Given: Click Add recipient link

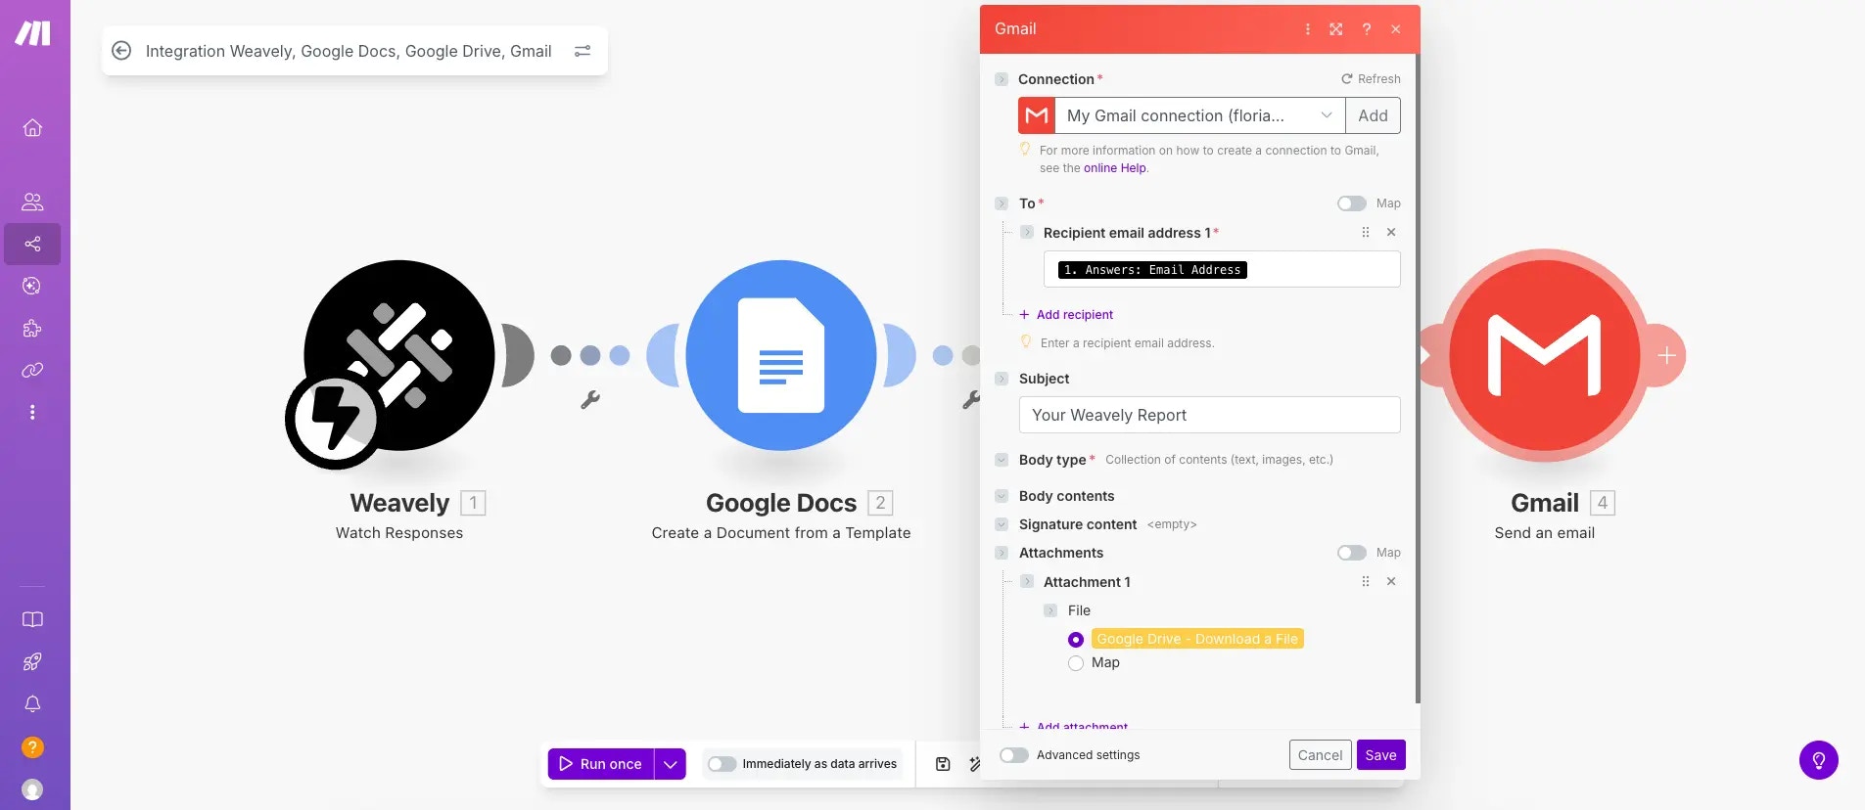Looking at the screenshot, I should tap(1066, 315).
